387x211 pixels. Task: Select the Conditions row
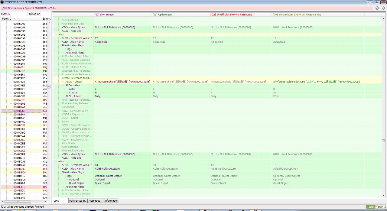68,107
